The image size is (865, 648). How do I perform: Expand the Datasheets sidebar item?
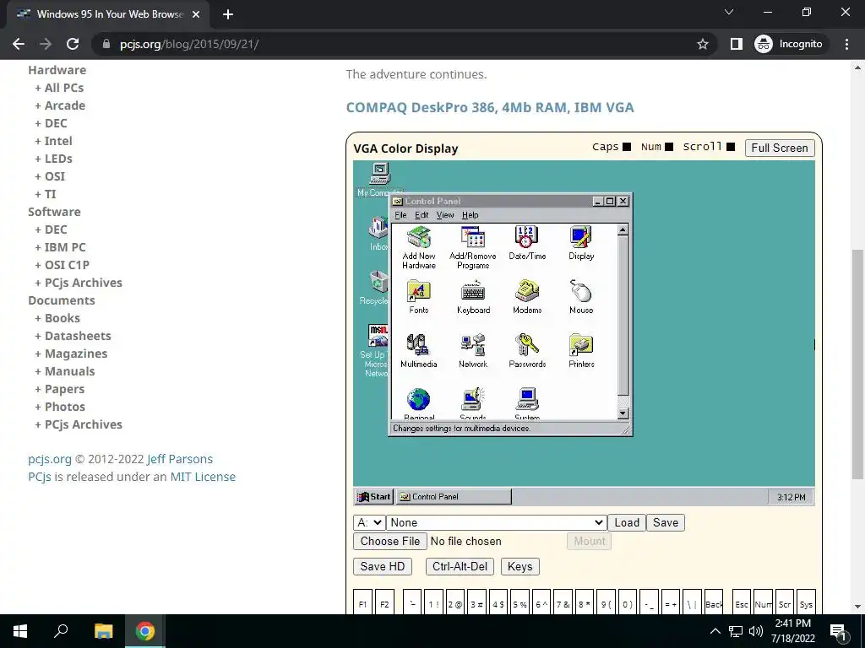coord(73,336)
